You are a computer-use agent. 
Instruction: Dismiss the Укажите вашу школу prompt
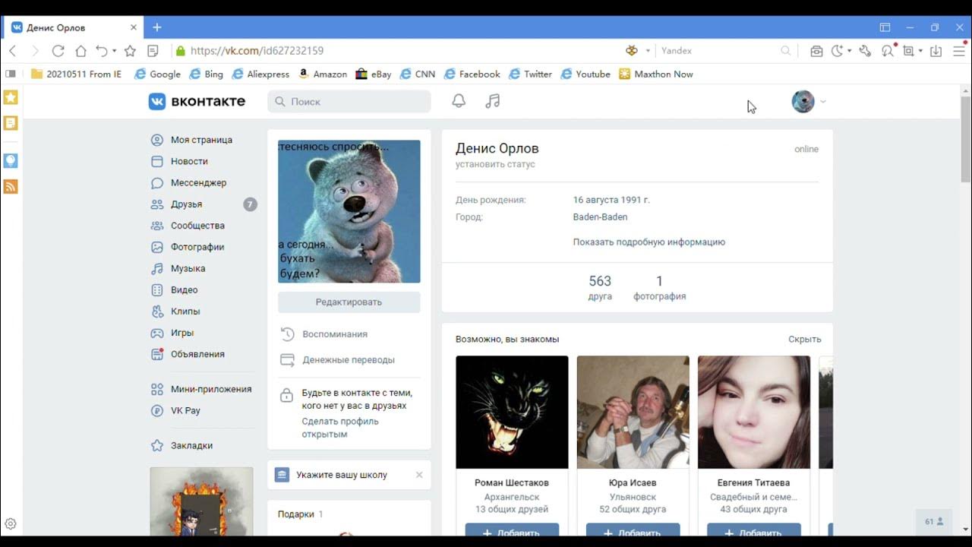(419, 475)
